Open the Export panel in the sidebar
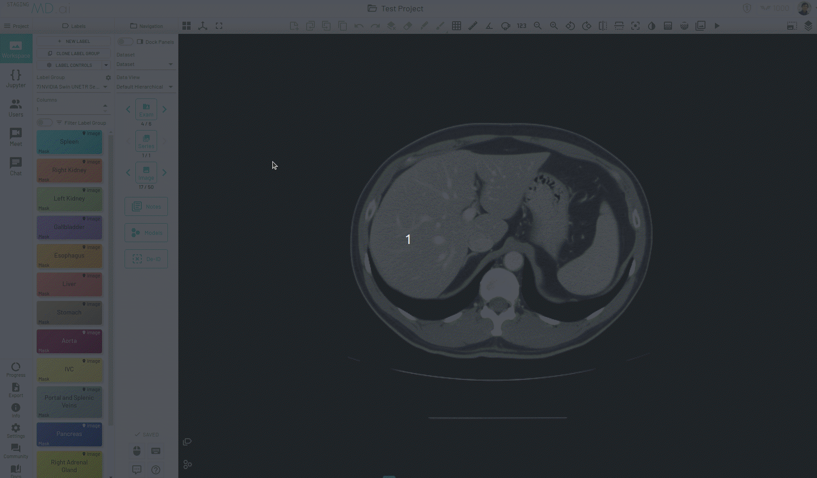 pos(16,389)
